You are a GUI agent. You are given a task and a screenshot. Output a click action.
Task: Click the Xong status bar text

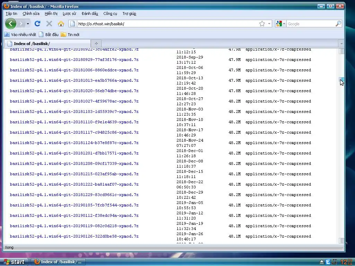point(9,247)
